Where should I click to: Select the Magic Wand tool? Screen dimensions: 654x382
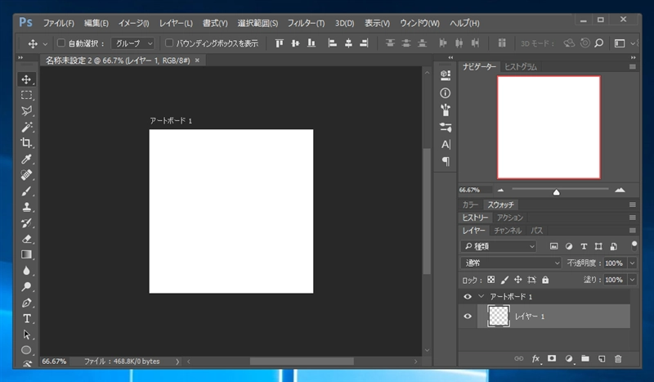tap(26, 127)
